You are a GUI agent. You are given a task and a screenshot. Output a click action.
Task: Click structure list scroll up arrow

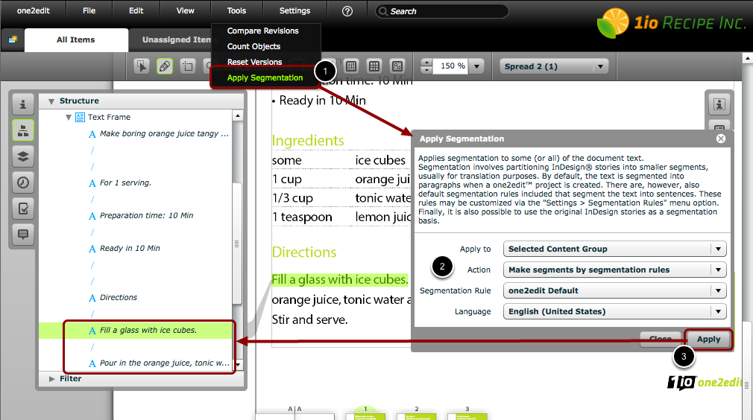click(x=237, y=115)
